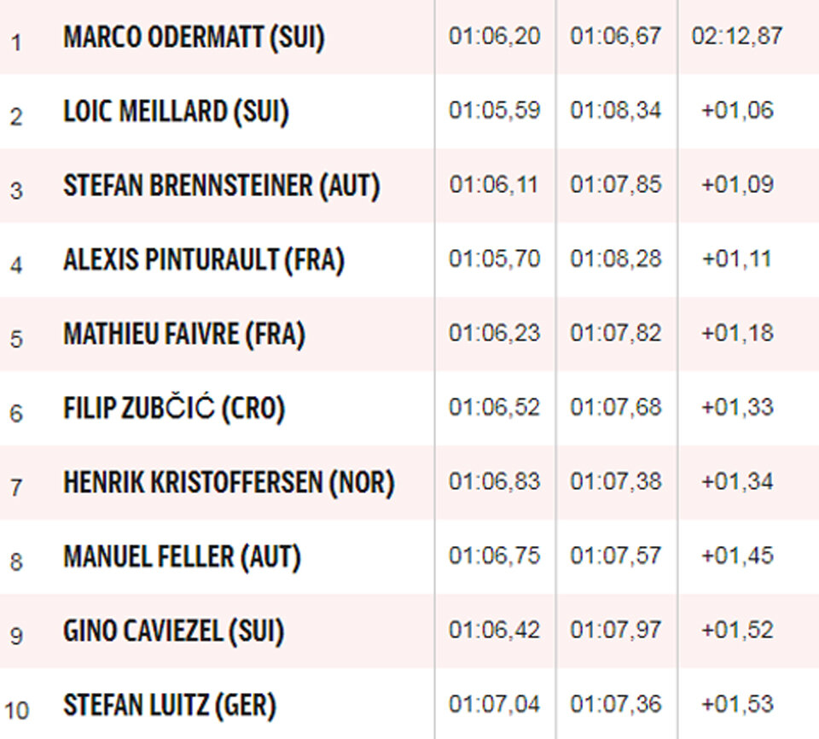The image size is (819, 739).
Task: Click Caviezel's gap +01,52
Action: point(737,630)
